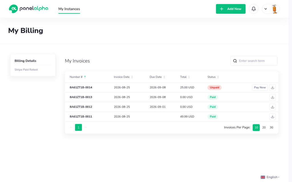This screenshot has height=182, width=292.
Task: Open Stripe Paid Retest billing entry
Action: point(26,70)
